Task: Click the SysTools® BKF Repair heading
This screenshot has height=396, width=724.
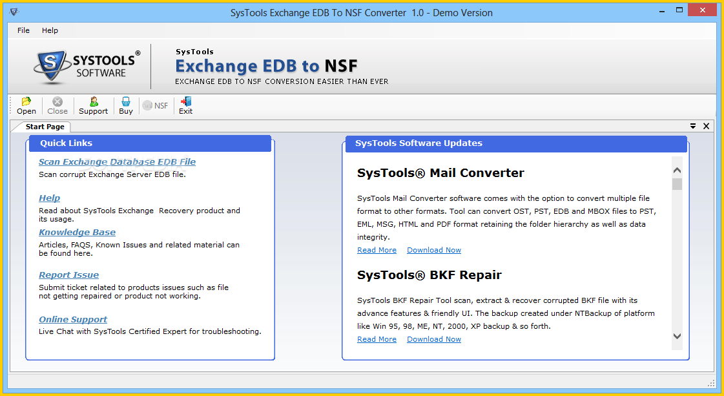Action: click(x=429, y=275)
